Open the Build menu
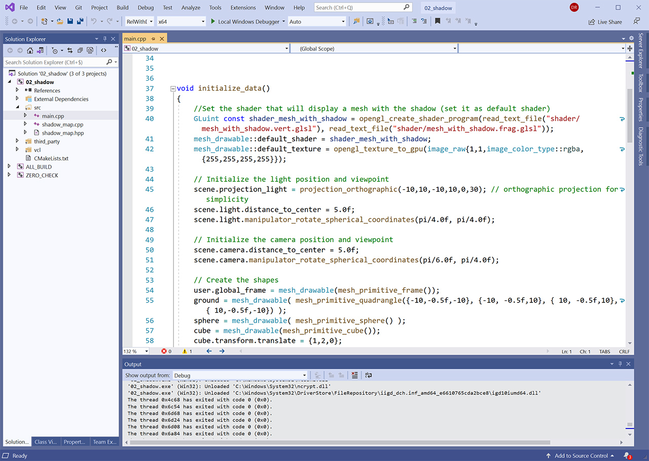The height and width of the screenshot is (461, 649). point(122,8)
